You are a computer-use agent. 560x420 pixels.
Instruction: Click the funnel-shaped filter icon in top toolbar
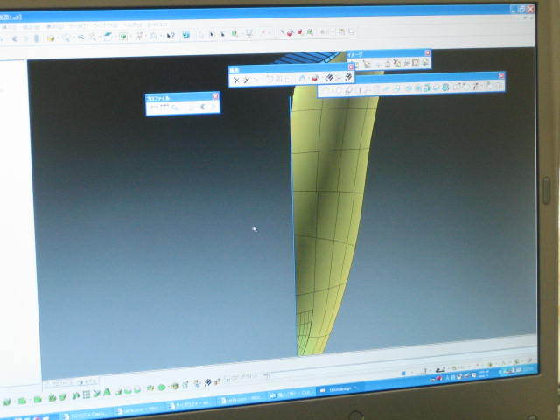pyautogui.click(x=248, y=33)
